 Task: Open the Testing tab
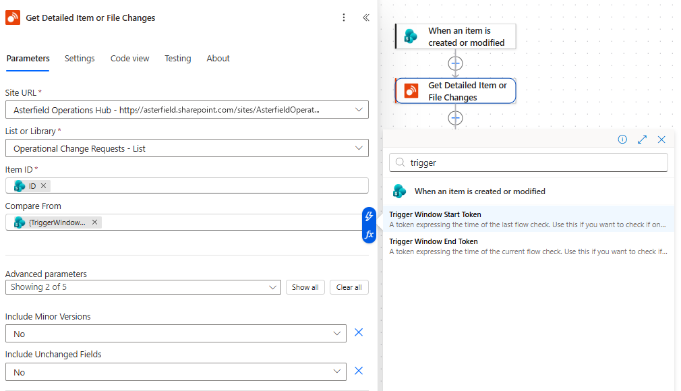click(177, 58)
